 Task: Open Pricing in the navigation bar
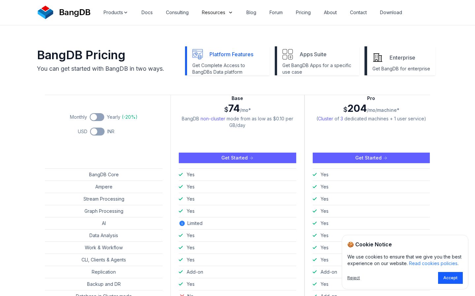pos(303,12)
